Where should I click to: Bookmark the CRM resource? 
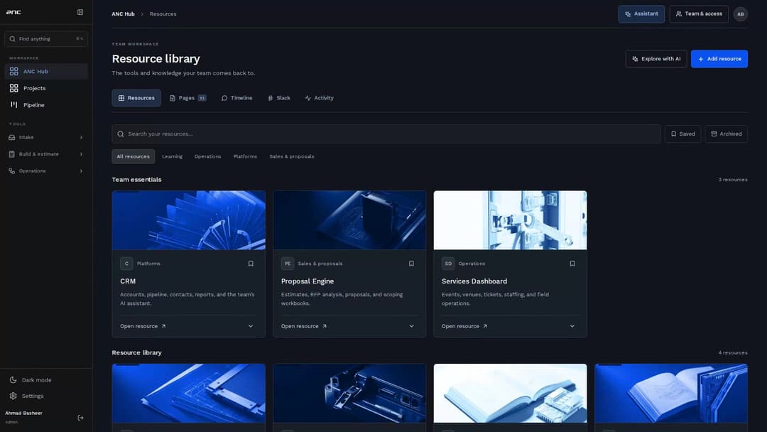coord(251,264)
